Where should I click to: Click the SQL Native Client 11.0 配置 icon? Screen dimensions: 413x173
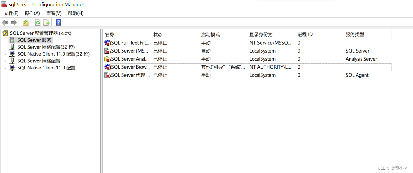[x=12, y=68]
